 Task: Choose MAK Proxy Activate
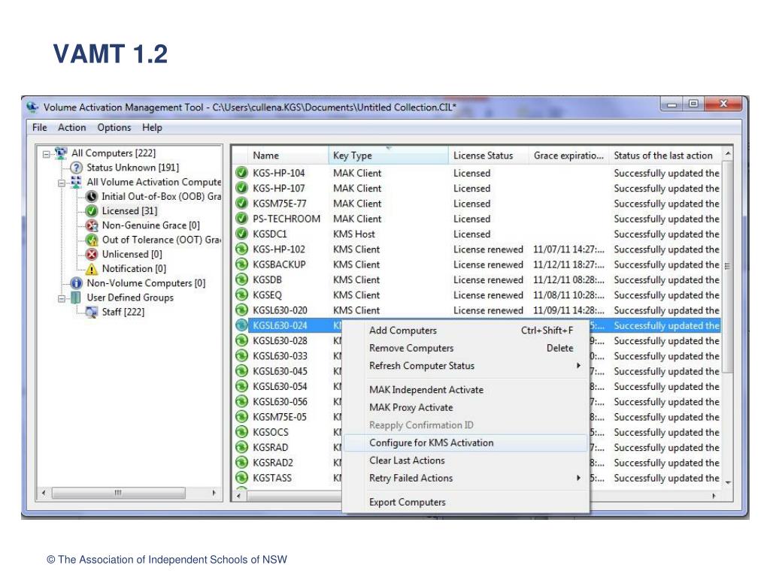pos(465,407)
